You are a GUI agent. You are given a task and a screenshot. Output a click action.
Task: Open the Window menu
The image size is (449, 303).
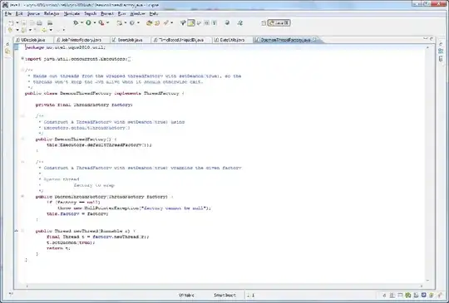[138, 14]
